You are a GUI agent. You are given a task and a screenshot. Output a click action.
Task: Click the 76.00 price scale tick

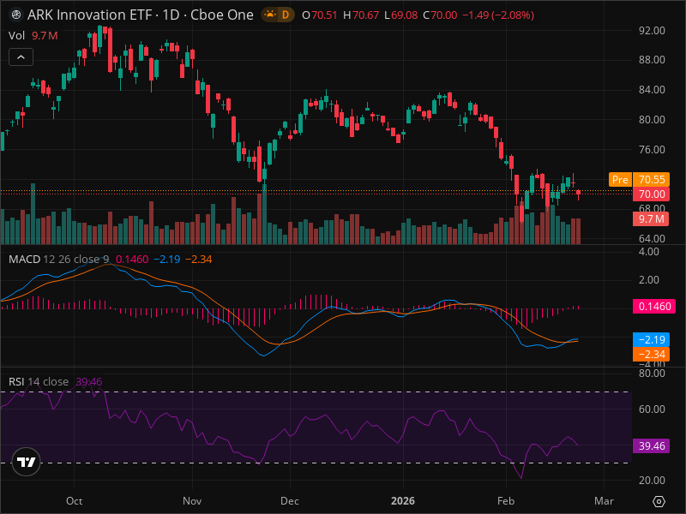point(652,149)
